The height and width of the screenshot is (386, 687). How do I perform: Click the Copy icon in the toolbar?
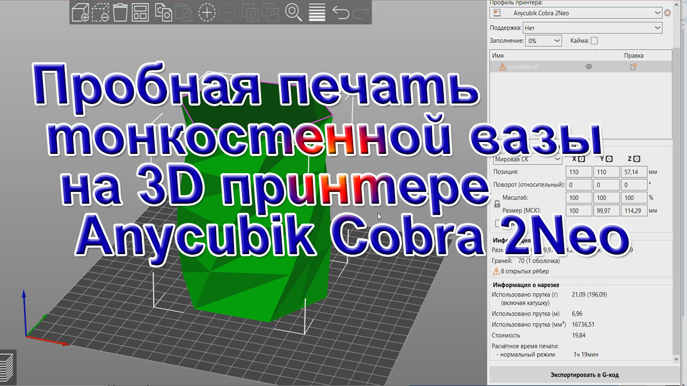163,12
